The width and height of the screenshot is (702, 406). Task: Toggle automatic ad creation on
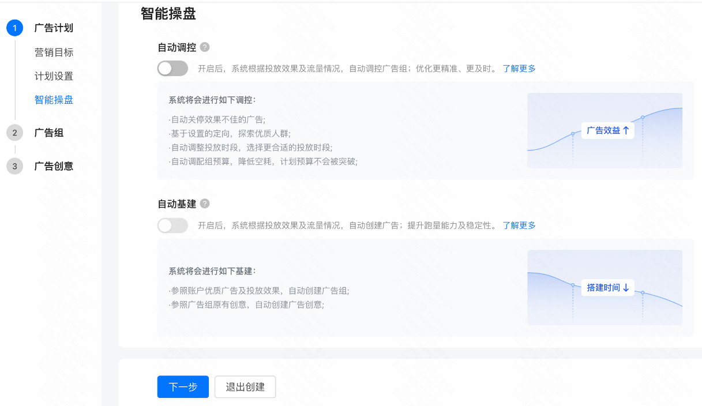tap(172, 225)
